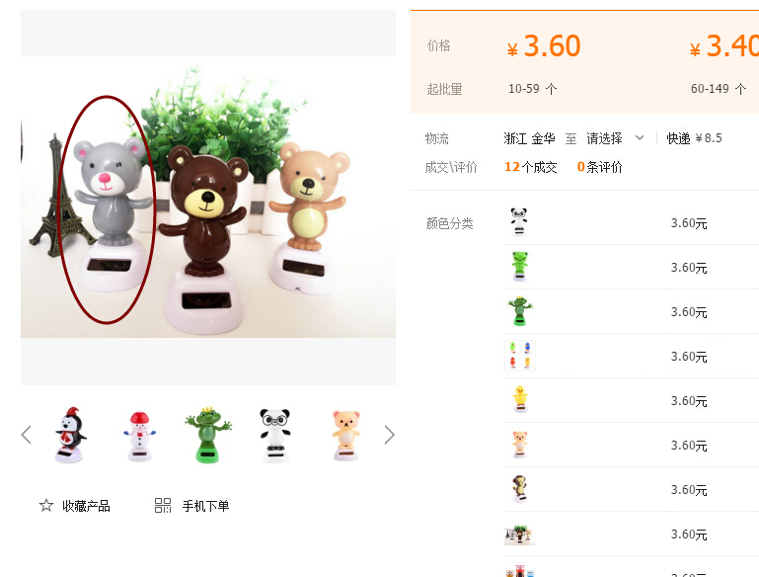
Task: Click the star icon to favorite product
Action: 46,506
